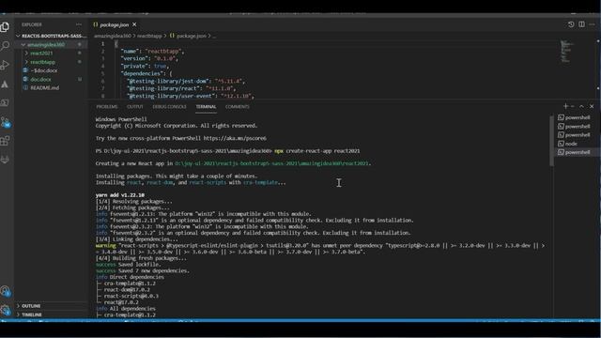Open the Search view in the activity bar
This screenshot has width=601, height=338.
[5, 46]
